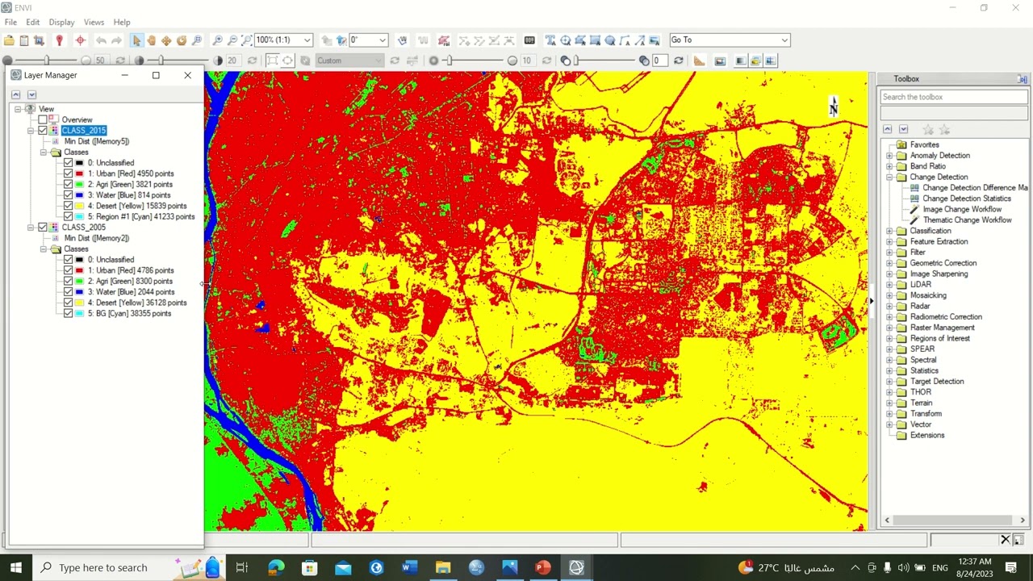Open the ROI tool
This screenshot has width=1033, height=581.
click(444, 40)
